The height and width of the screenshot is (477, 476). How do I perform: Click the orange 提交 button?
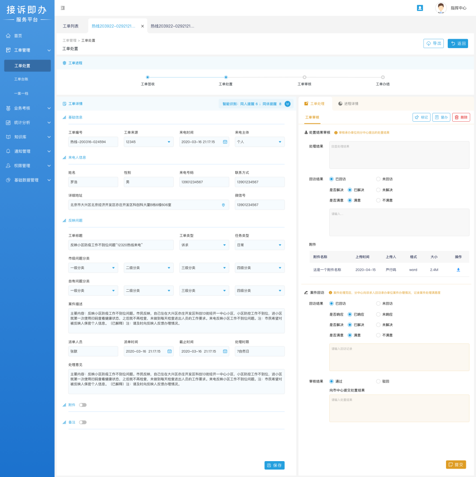(456, 465)
